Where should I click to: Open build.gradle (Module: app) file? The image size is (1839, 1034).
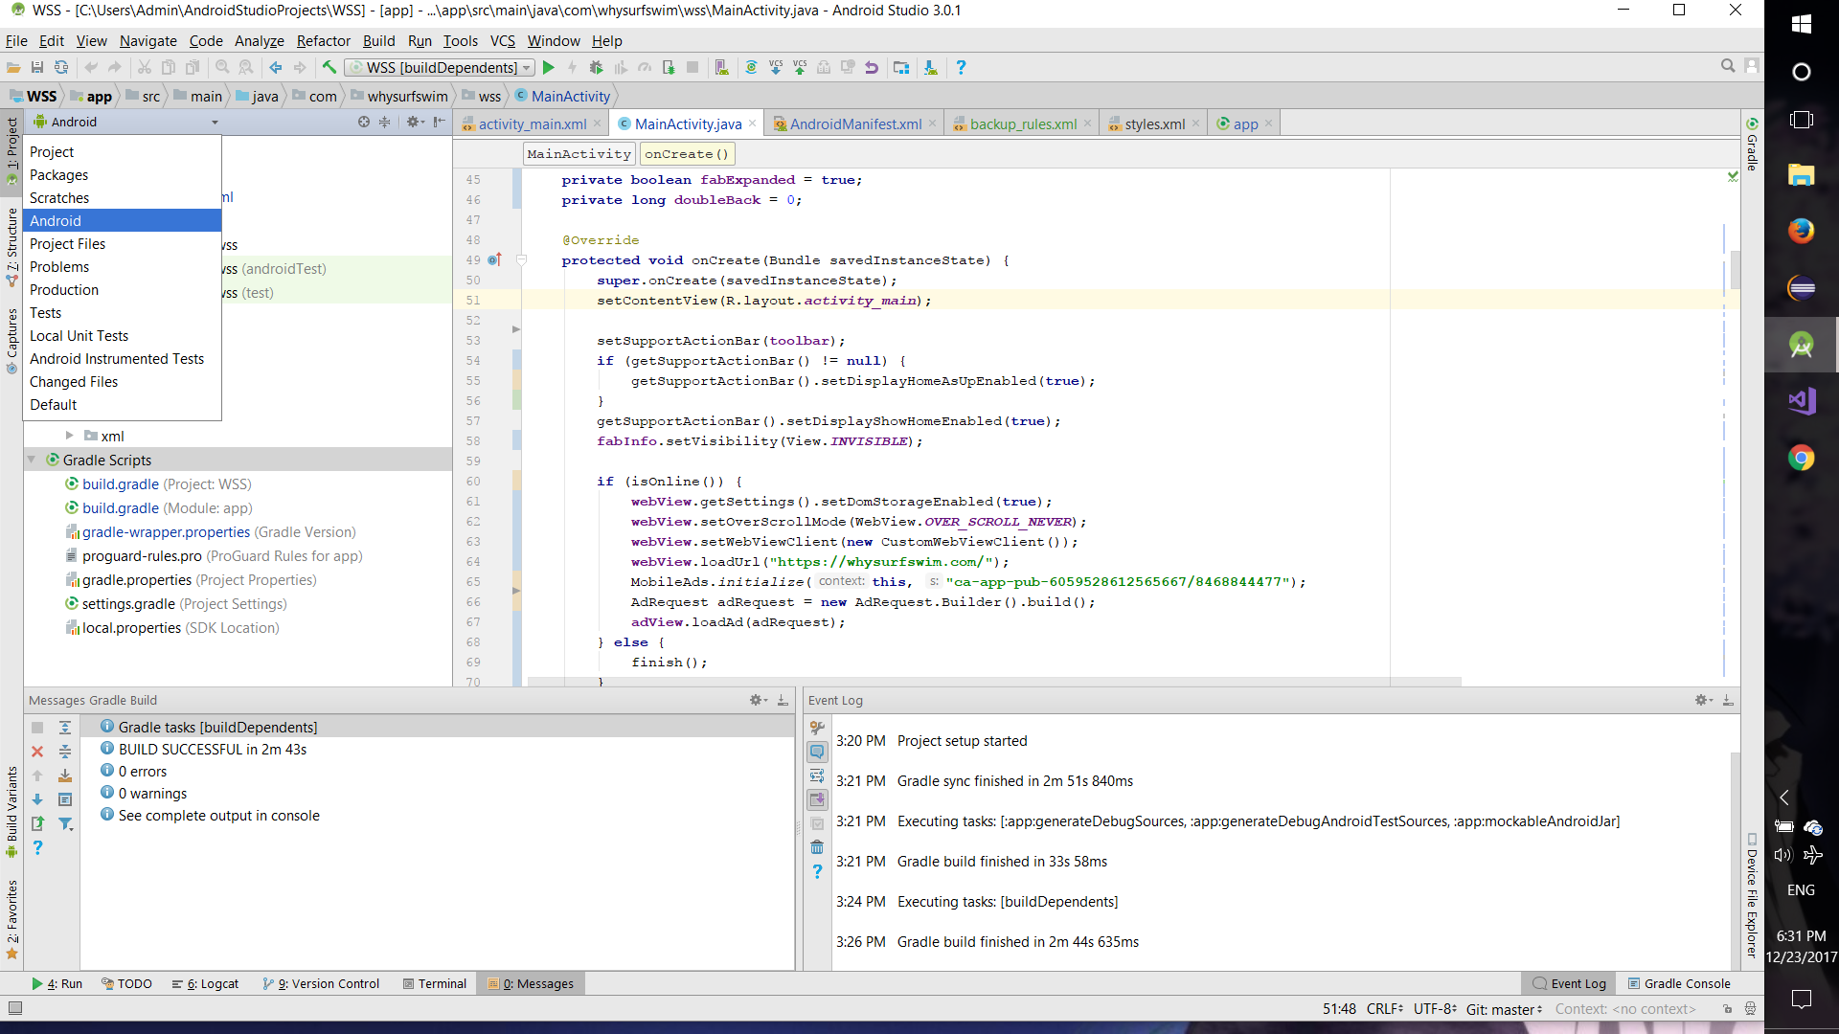coord(121,508)
